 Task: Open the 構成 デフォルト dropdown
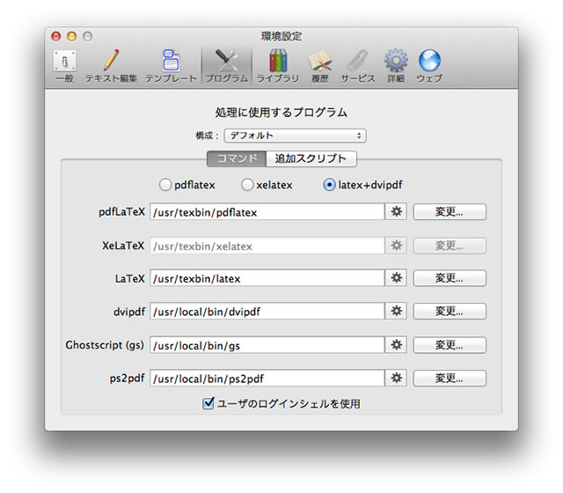click(x=296, y=136)
